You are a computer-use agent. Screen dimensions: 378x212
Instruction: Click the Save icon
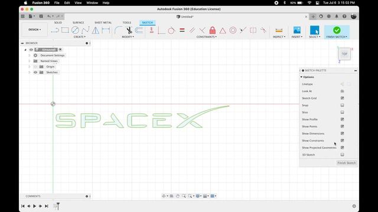tap(41, 16)
